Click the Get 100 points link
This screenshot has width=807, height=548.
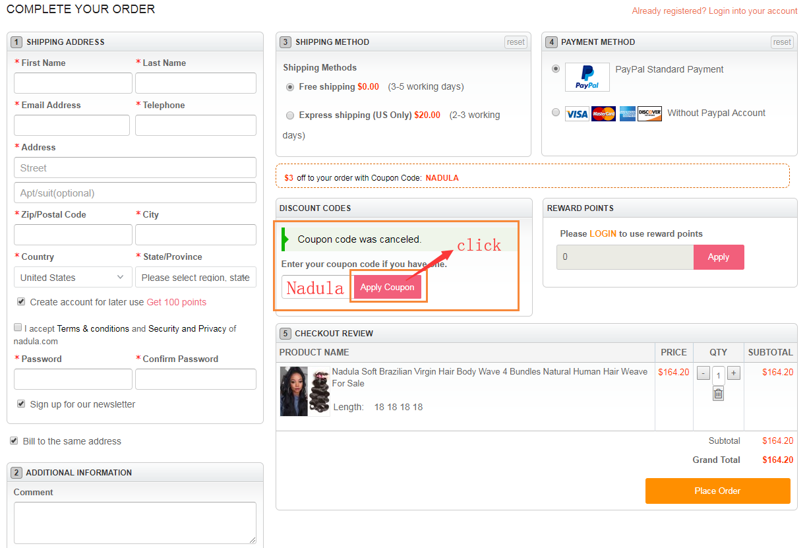click(176, 302)
